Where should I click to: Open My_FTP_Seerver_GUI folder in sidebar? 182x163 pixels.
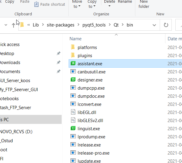(x=19, y=90)
